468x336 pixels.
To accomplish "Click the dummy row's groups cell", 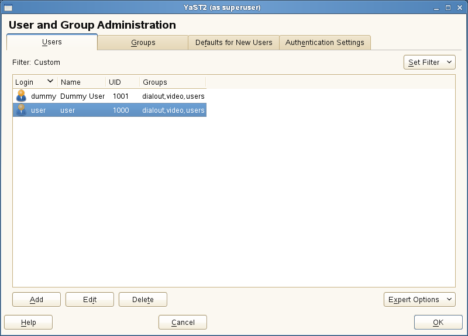I will [173, 96].
